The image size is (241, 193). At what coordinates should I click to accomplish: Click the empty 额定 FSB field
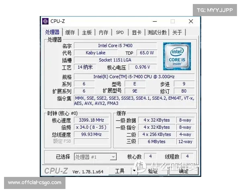[x=92, y=142]
